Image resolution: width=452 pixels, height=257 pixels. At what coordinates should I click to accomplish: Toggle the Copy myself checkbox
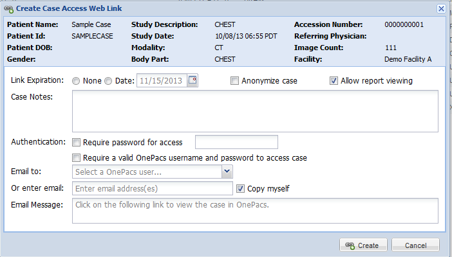[240, 189]
